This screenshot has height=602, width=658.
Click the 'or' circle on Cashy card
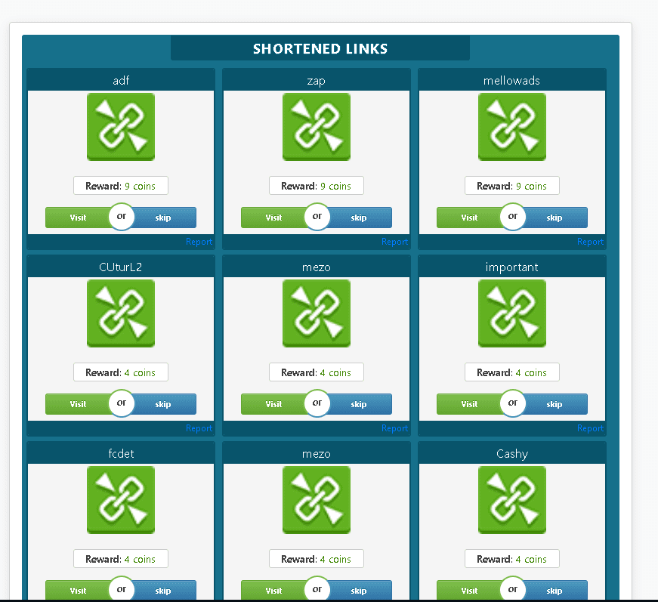coord(512,589)
